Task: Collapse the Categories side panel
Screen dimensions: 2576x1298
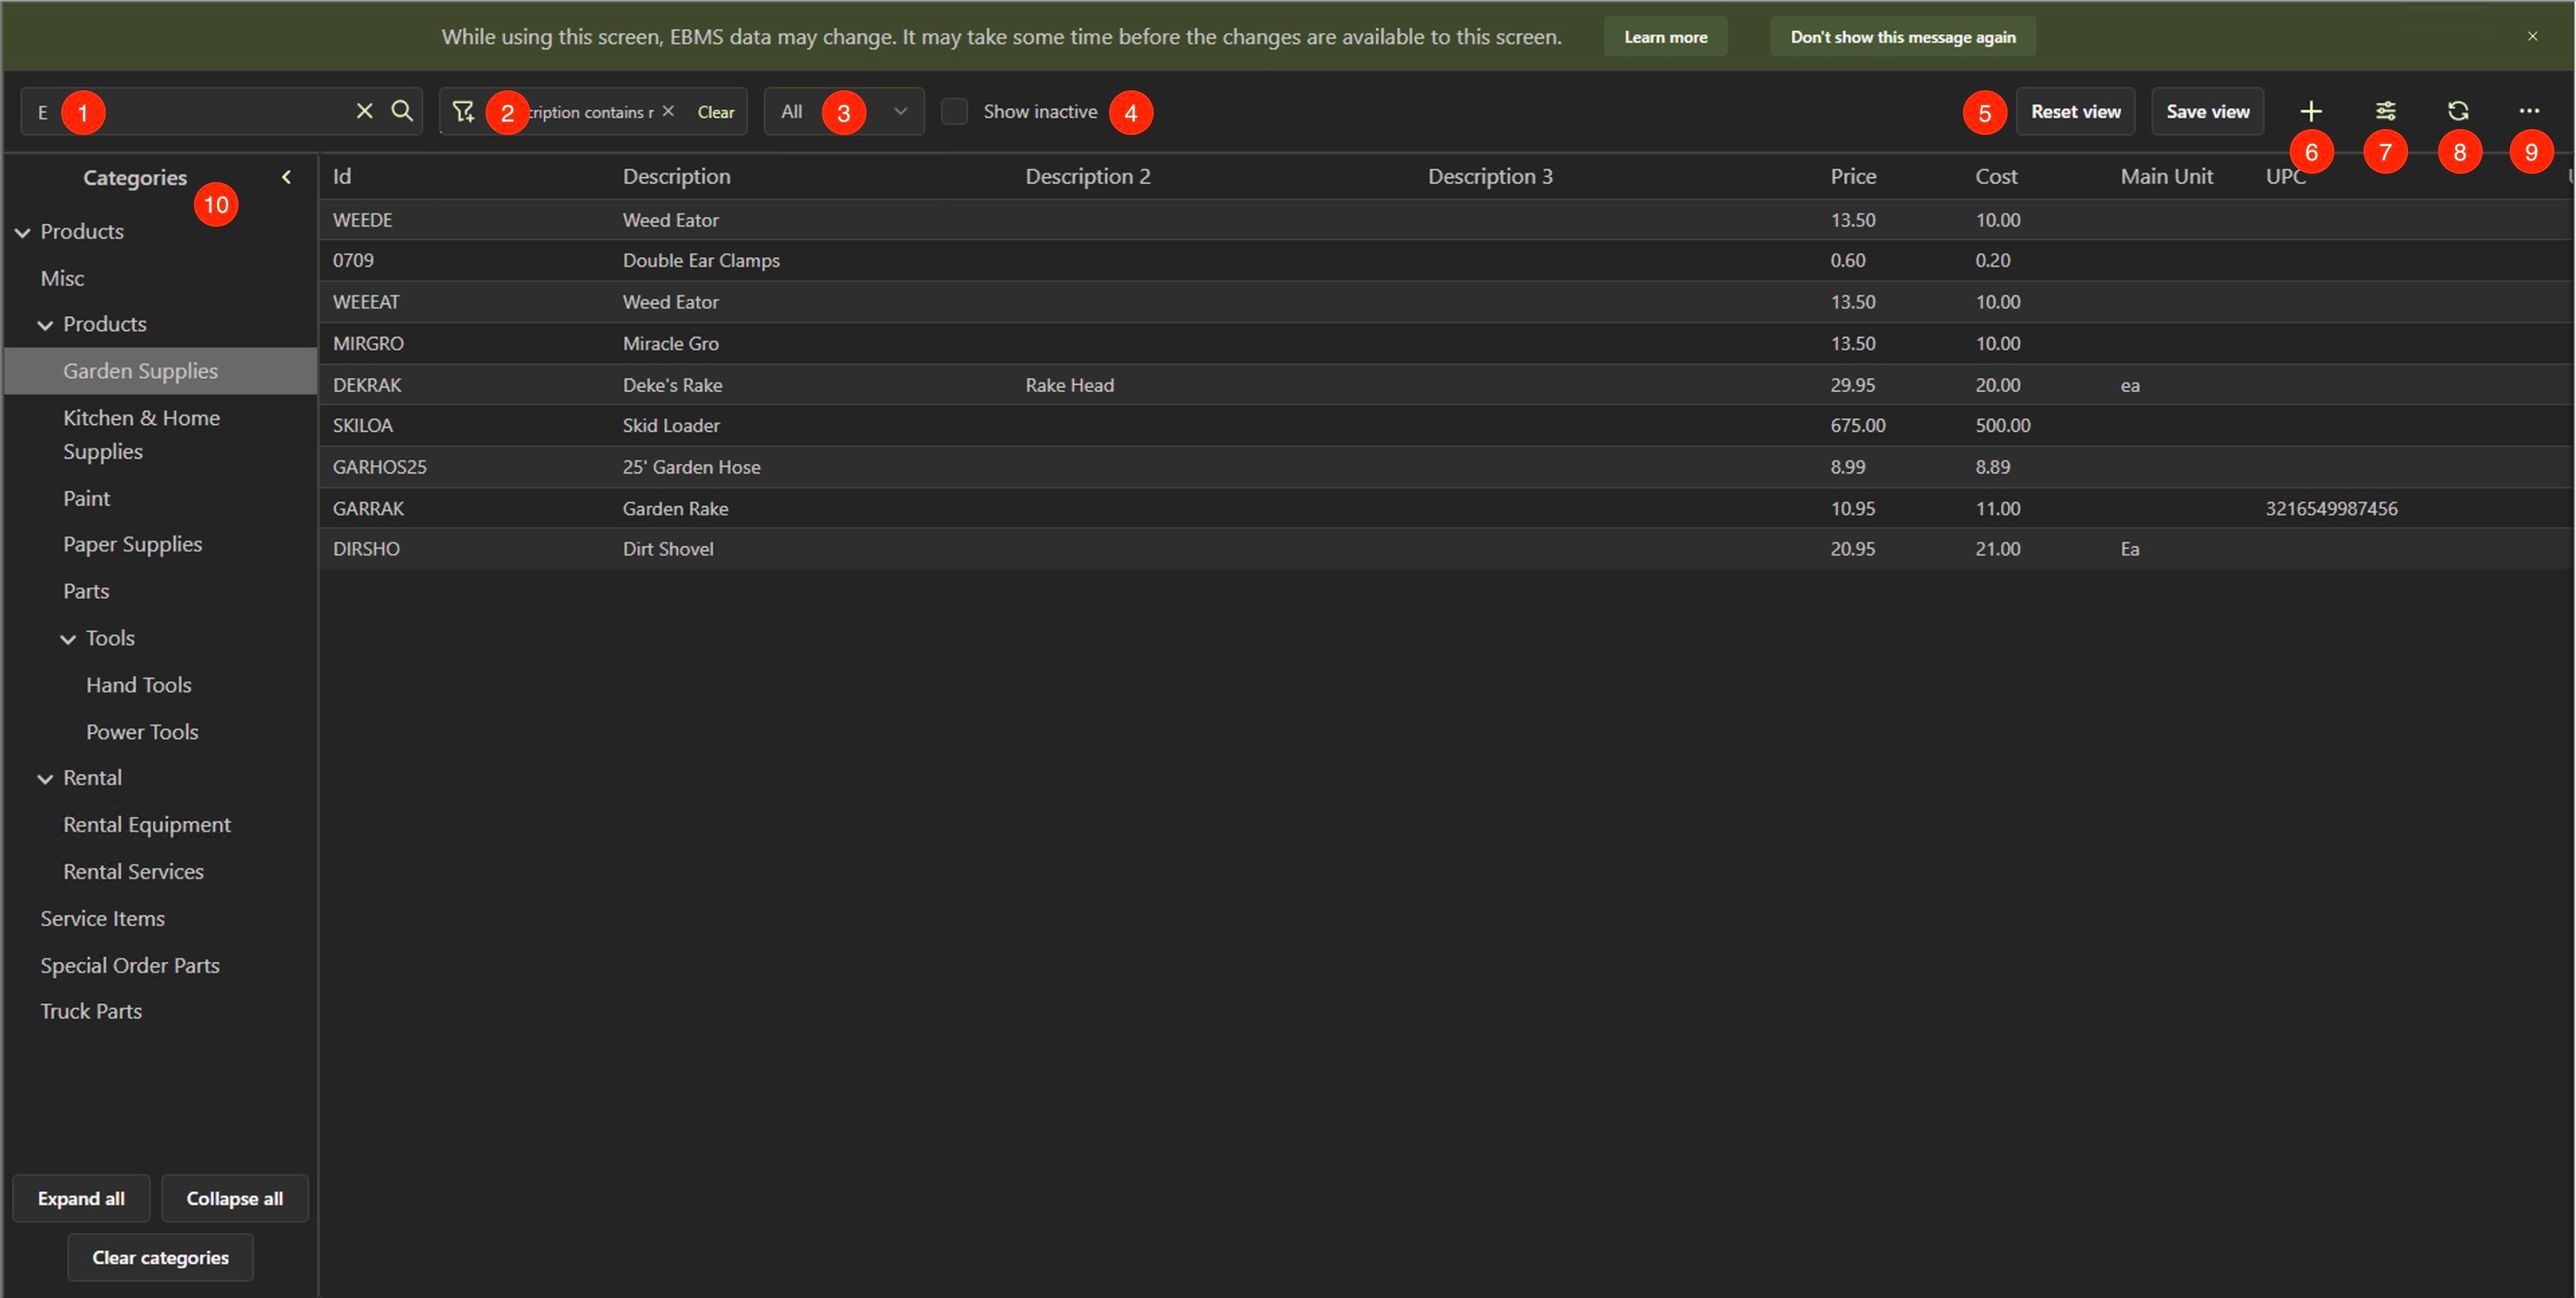Action: click(286, 177)
